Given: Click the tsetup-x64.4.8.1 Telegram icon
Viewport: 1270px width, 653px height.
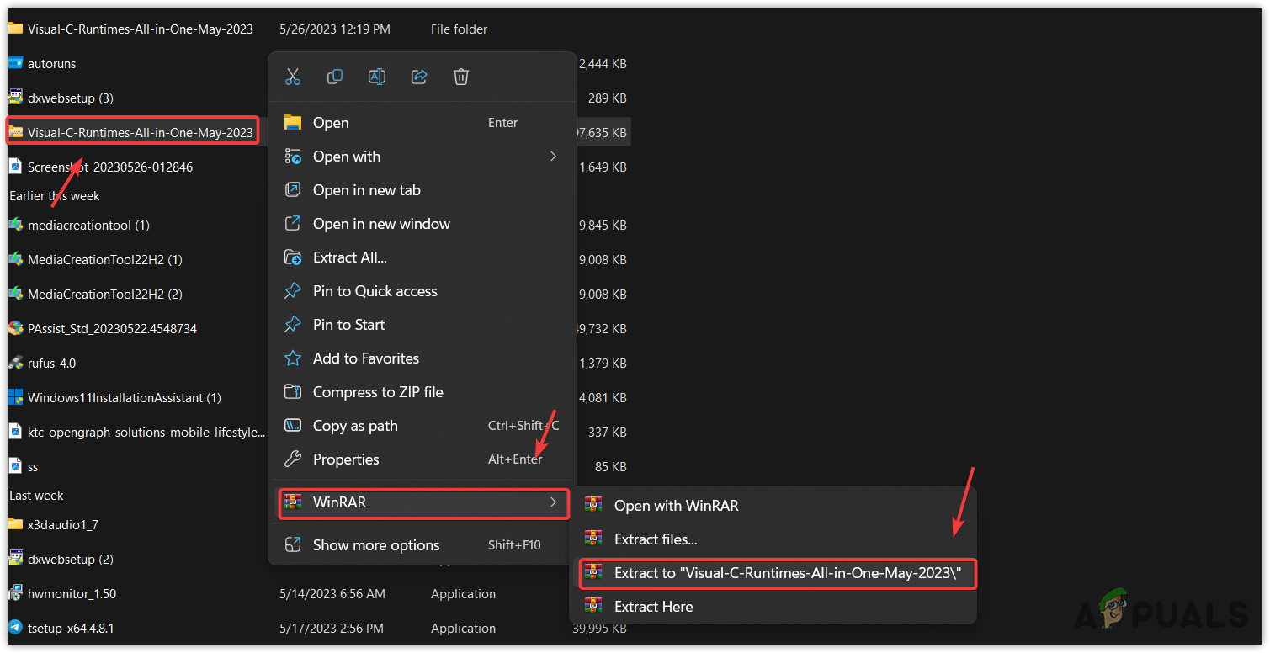Looking at the screenshot, I should coord(15,628).
